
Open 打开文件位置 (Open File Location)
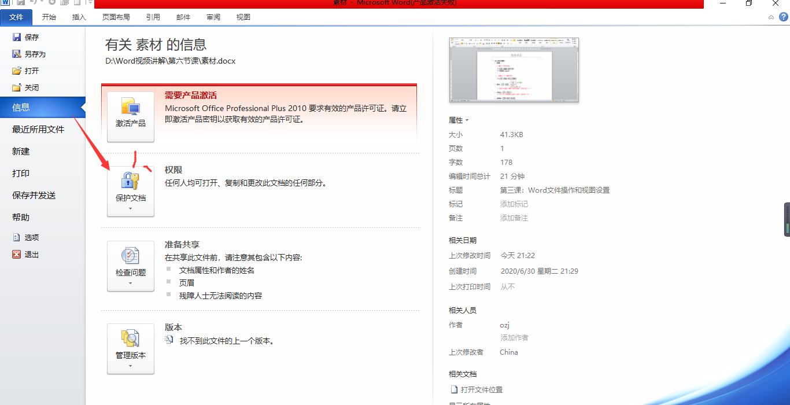(481, 389)
